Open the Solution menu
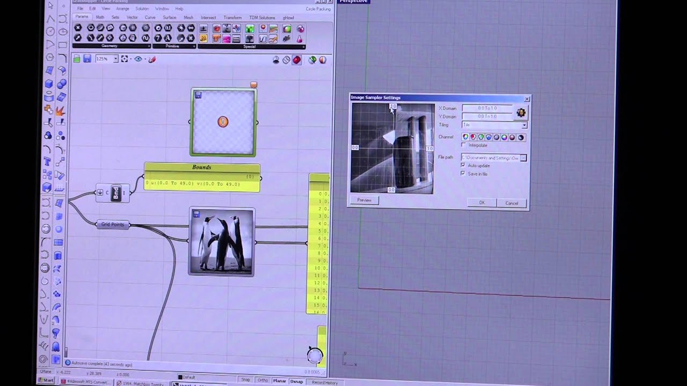The width and height of the screenshot is (687, 386). [142, 9]
